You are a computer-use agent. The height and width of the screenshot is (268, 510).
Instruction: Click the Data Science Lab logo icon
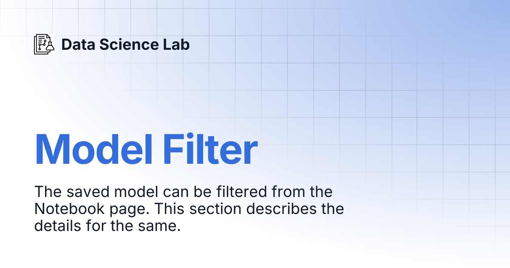[45, 44]
